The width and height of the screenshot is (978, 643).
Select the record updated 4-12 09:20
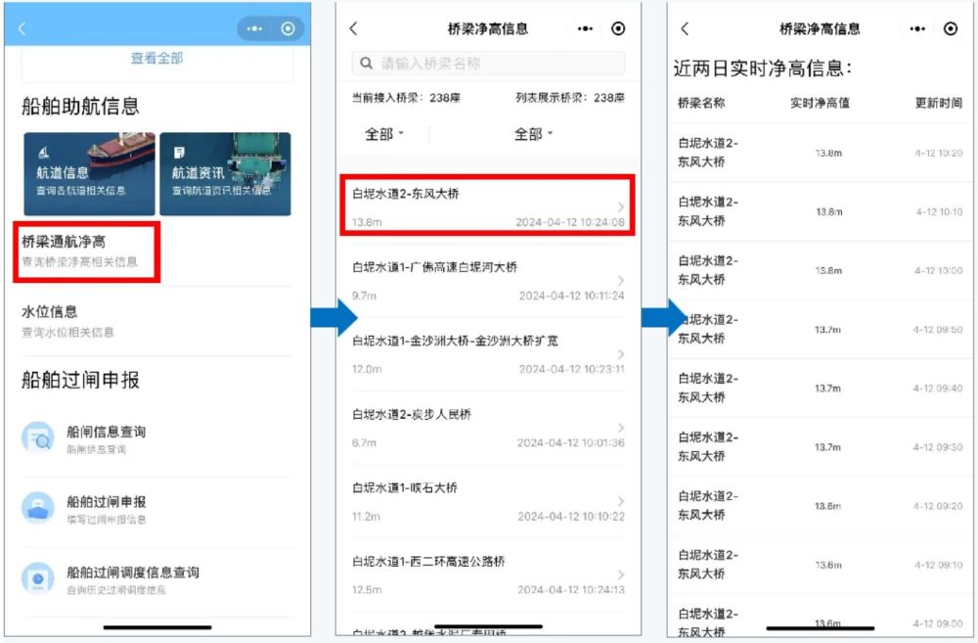point(821,506)
